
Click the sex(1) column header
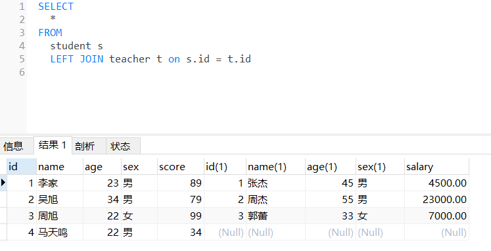point(380,166)
